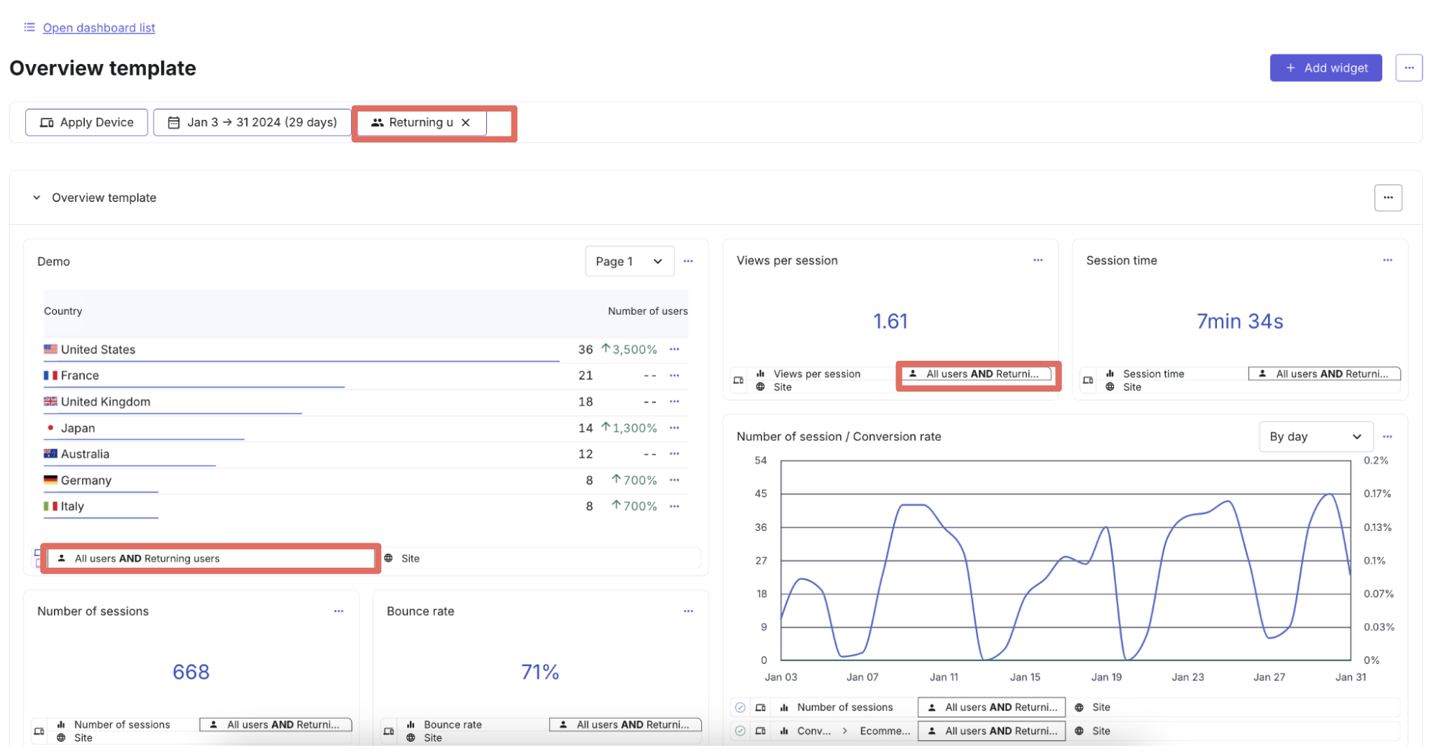This screenshot has height=756, width=1447.
Task: Click the list icon beside Open dashboard list
Action: pyautogui.click(x=29, y=27)
